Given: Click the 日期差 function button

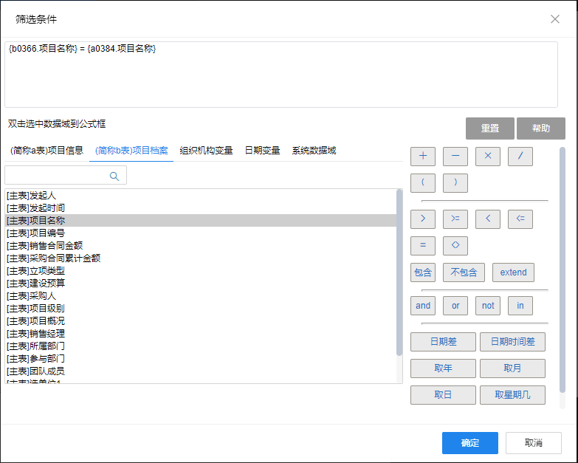Looking at the screenshot, I should click(443, 342).
